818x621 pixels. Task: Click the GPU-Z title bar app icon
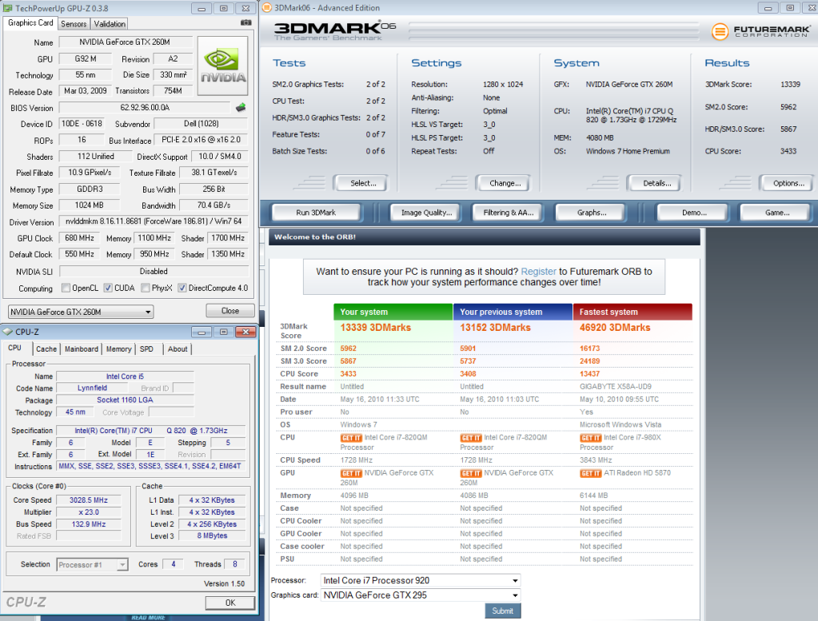8,8
